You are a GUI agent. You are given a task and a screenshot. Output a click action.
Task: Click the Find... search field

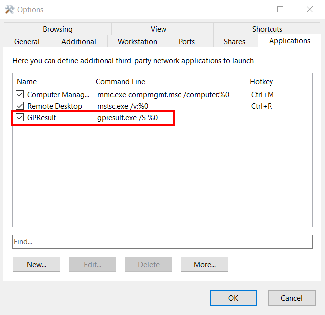click(162, 242)
